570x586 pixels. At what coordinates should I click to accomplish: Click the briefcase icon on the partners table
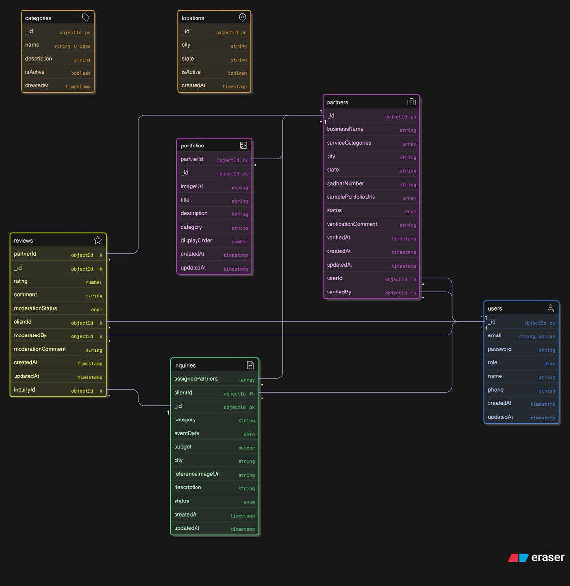(411, 102)
